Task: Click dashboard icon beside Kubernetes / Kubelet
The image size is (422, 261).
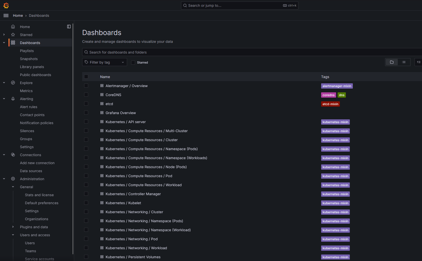Action: click(102, 203)
